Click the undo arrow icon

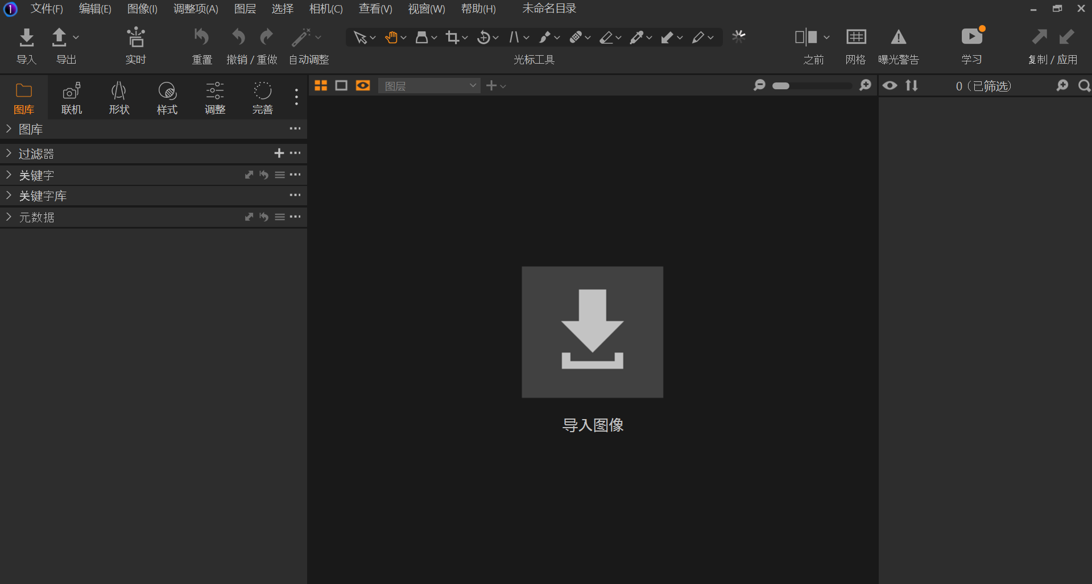pos(238,38)
